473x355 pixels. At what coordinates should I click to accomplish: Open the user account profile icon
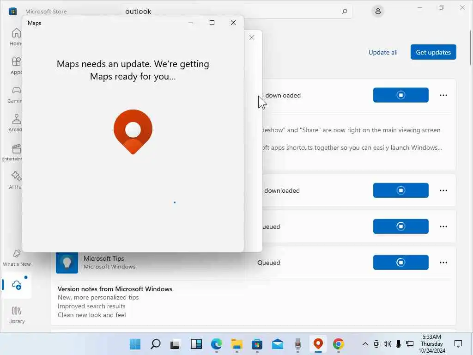(x=378, y=12)
